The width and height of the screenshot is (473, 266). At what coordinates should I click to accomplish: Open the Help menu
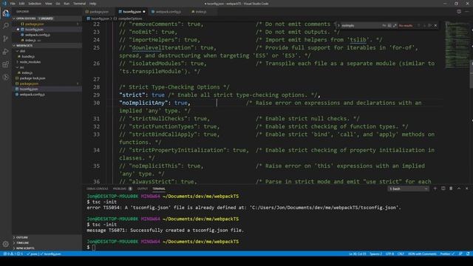[92, 4]
